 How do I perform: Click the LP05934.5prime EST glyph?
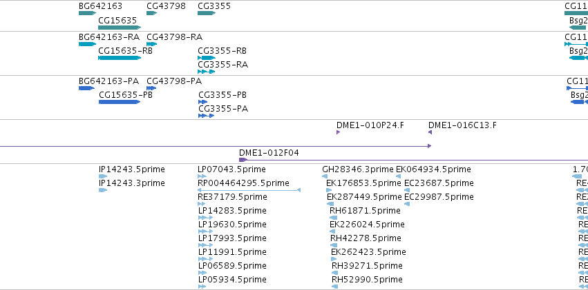[202, 287]
